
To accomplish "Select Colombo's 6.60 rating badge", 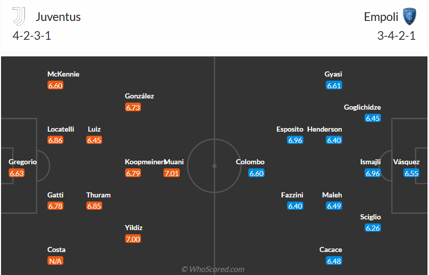I will point(256,173).
